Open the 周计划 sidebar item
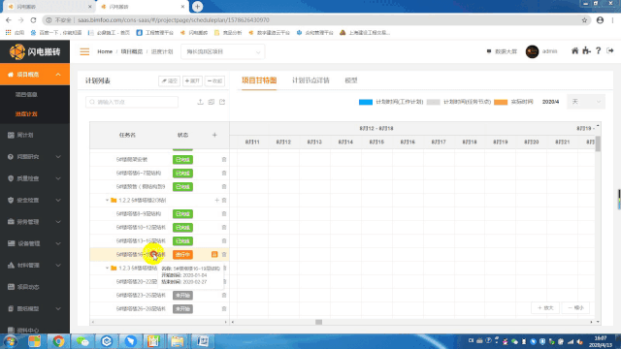The height and width of the screenshot is (349, 621). point(35,136)
